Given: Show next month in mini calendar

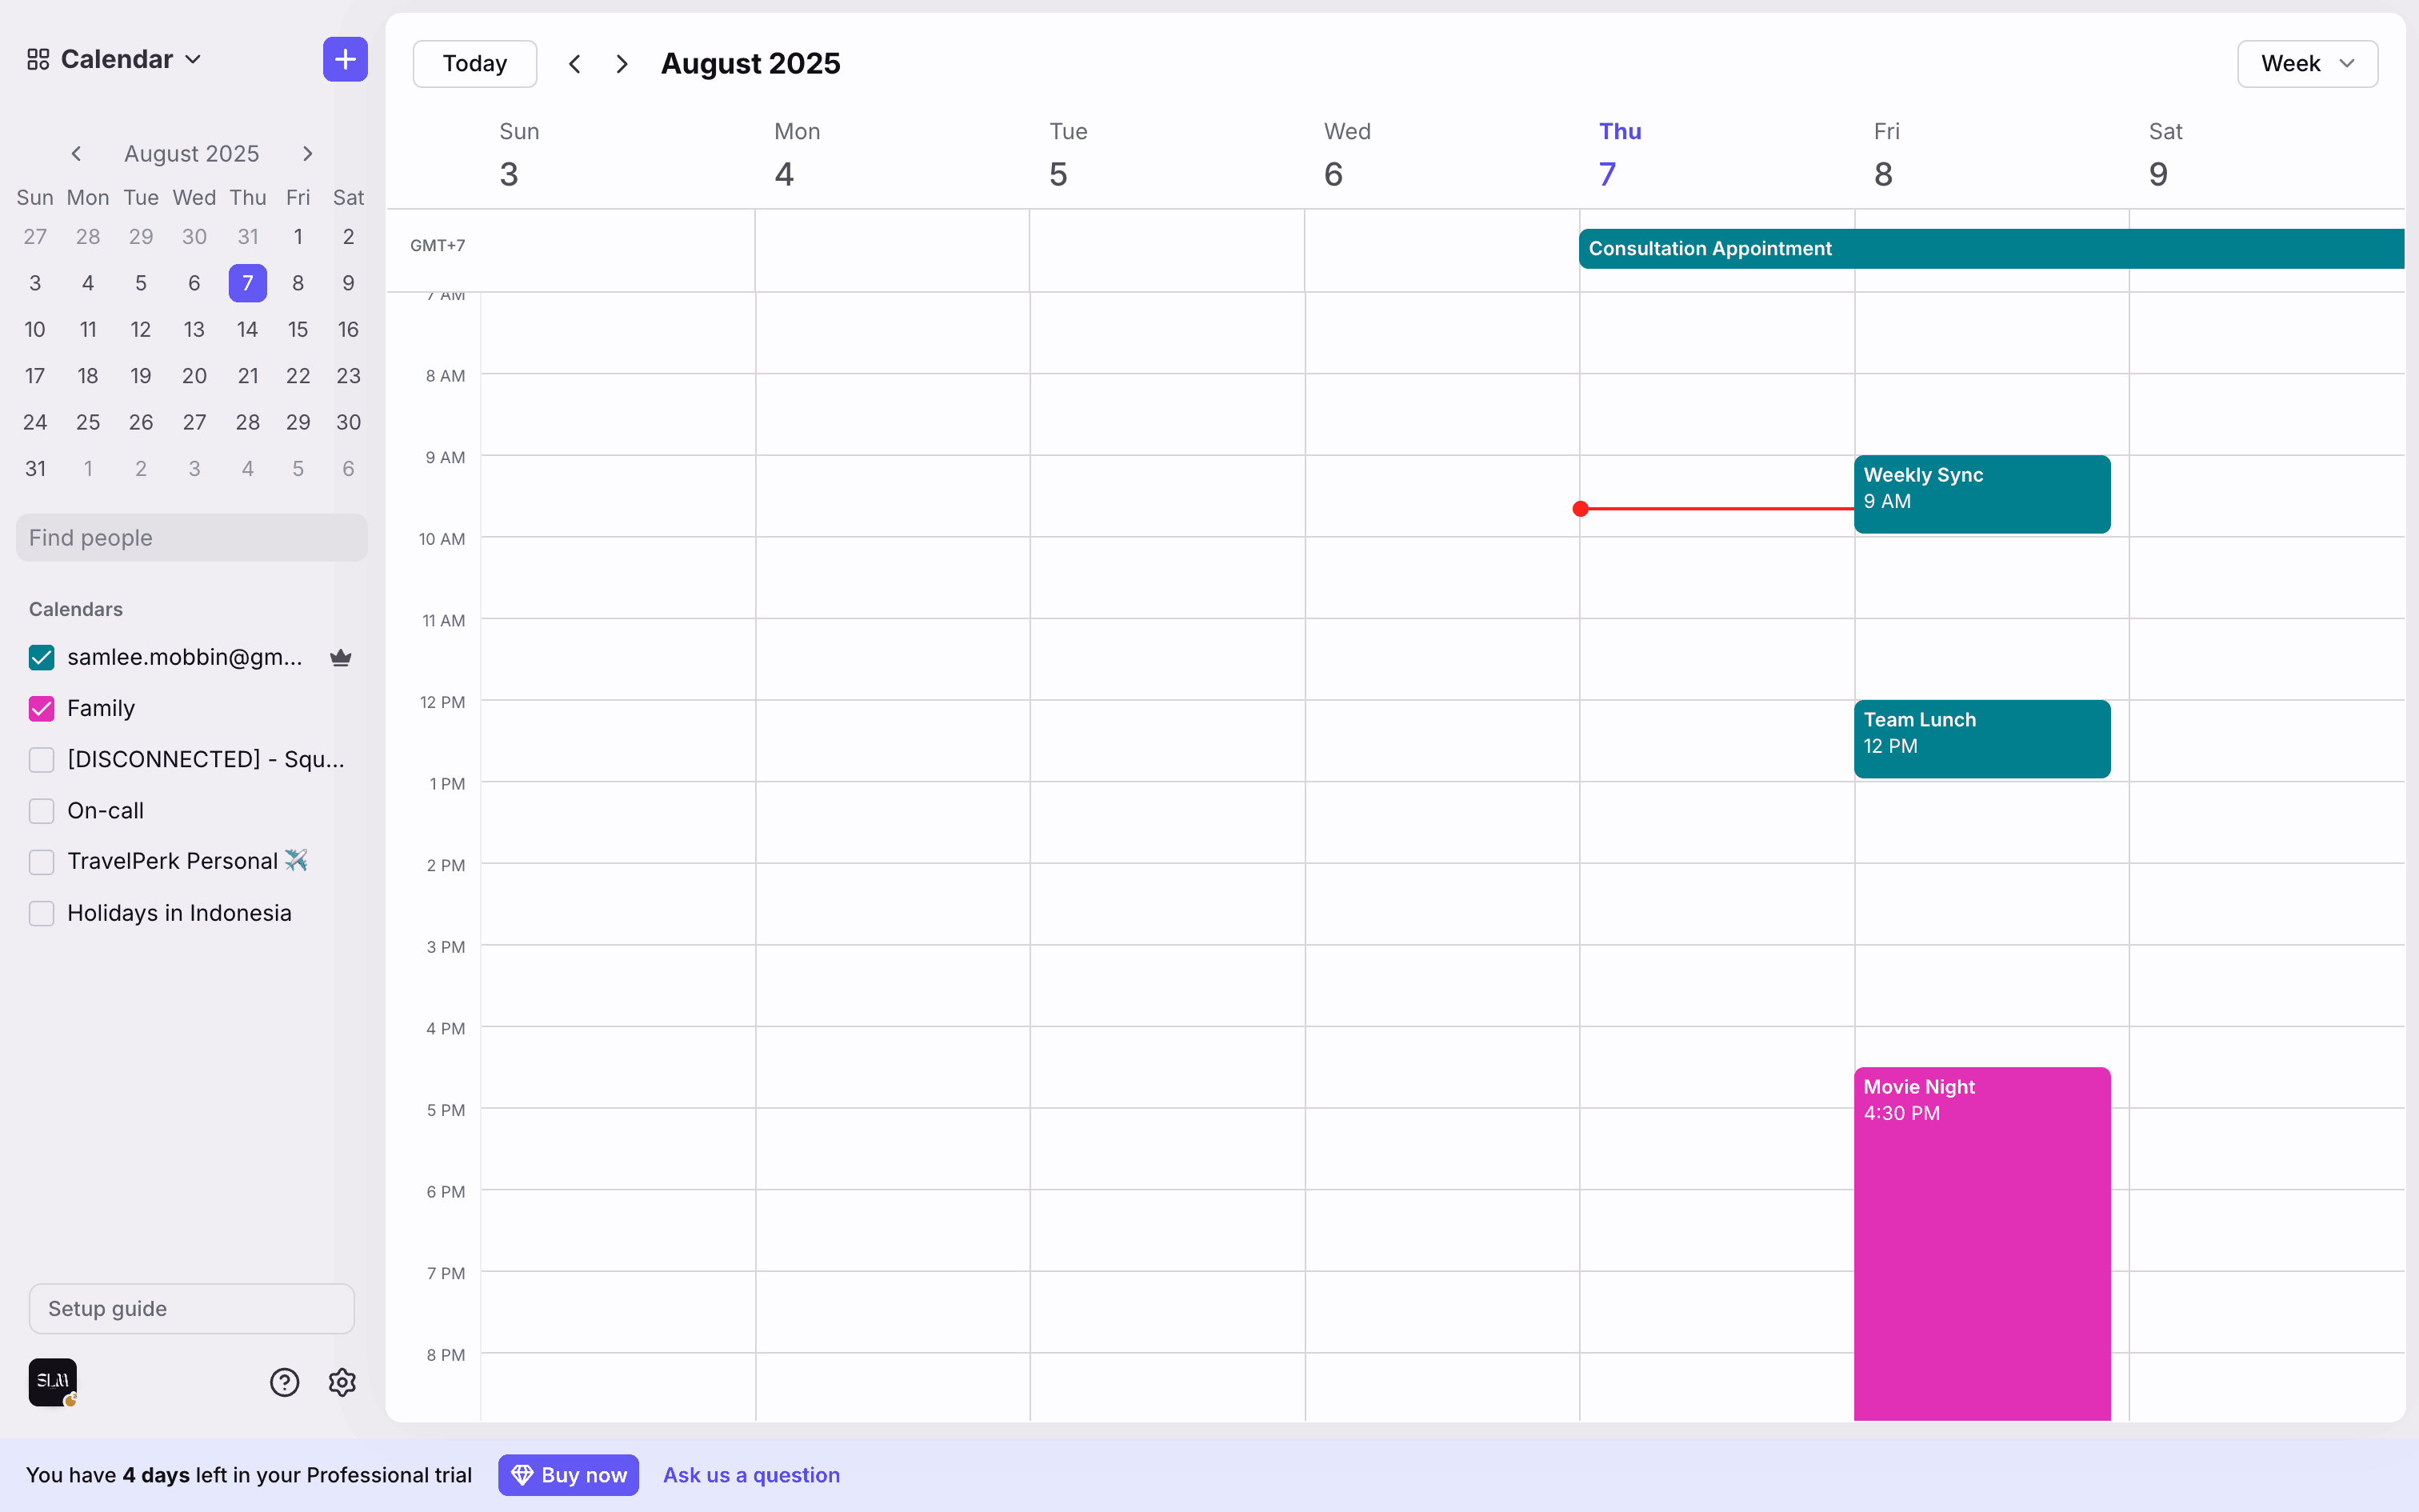Looking at the screenshot, I should click(x=307, y=154).
